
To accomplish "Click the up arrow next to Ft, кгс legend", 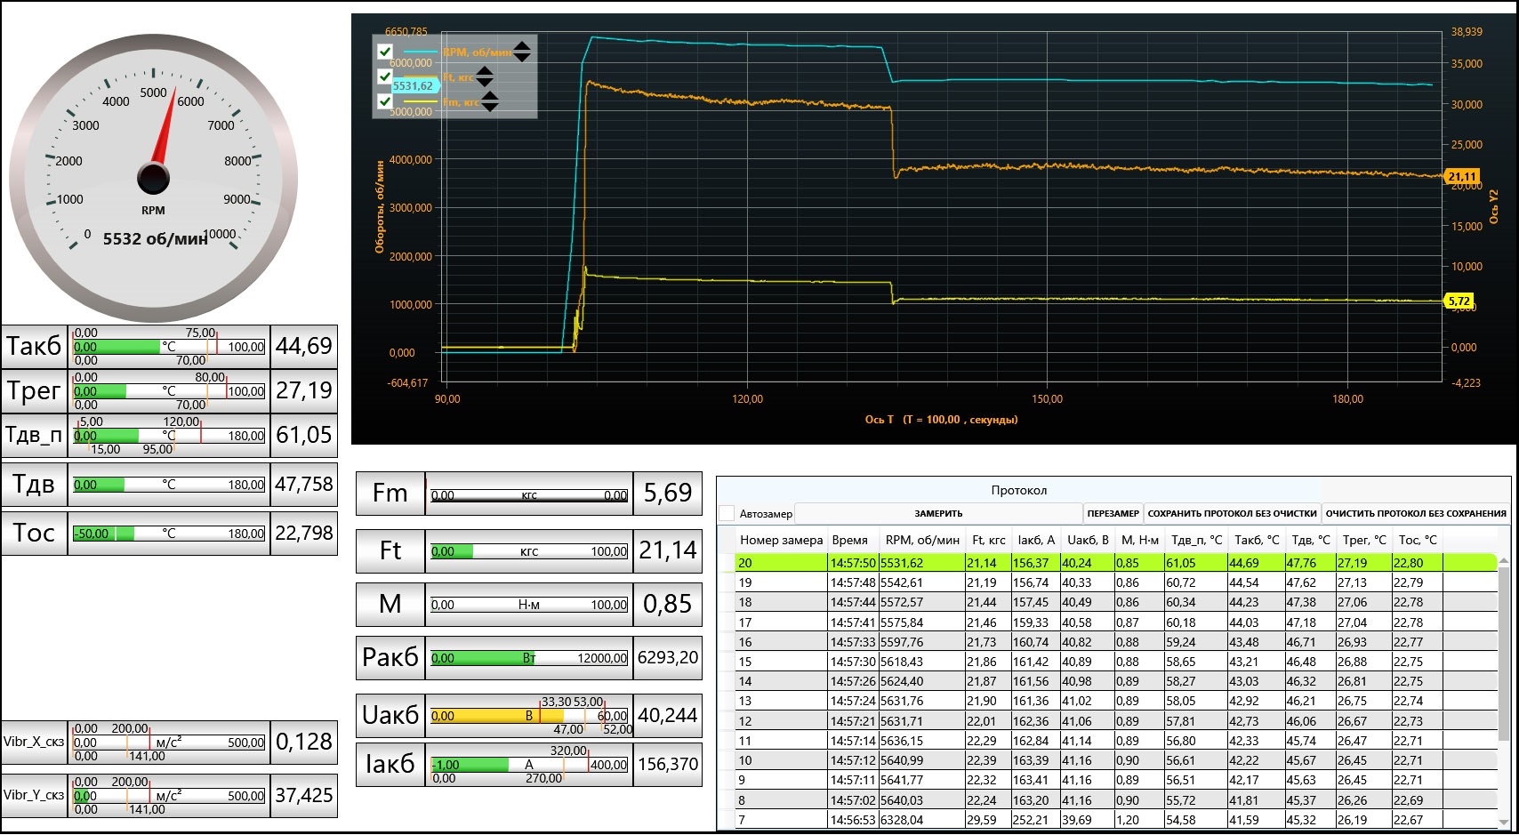I will (x=485, y=71).
